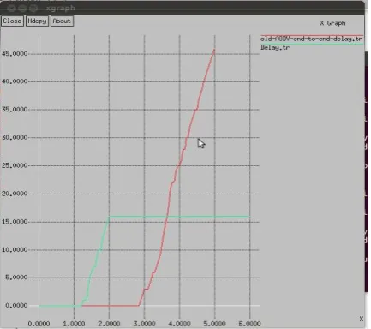Click the 30.0000 y-axis label
Screen dimensions: 371x329
click(x=15, y=137)
